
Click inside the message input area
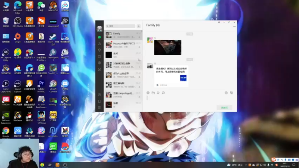tap(189, 100)
